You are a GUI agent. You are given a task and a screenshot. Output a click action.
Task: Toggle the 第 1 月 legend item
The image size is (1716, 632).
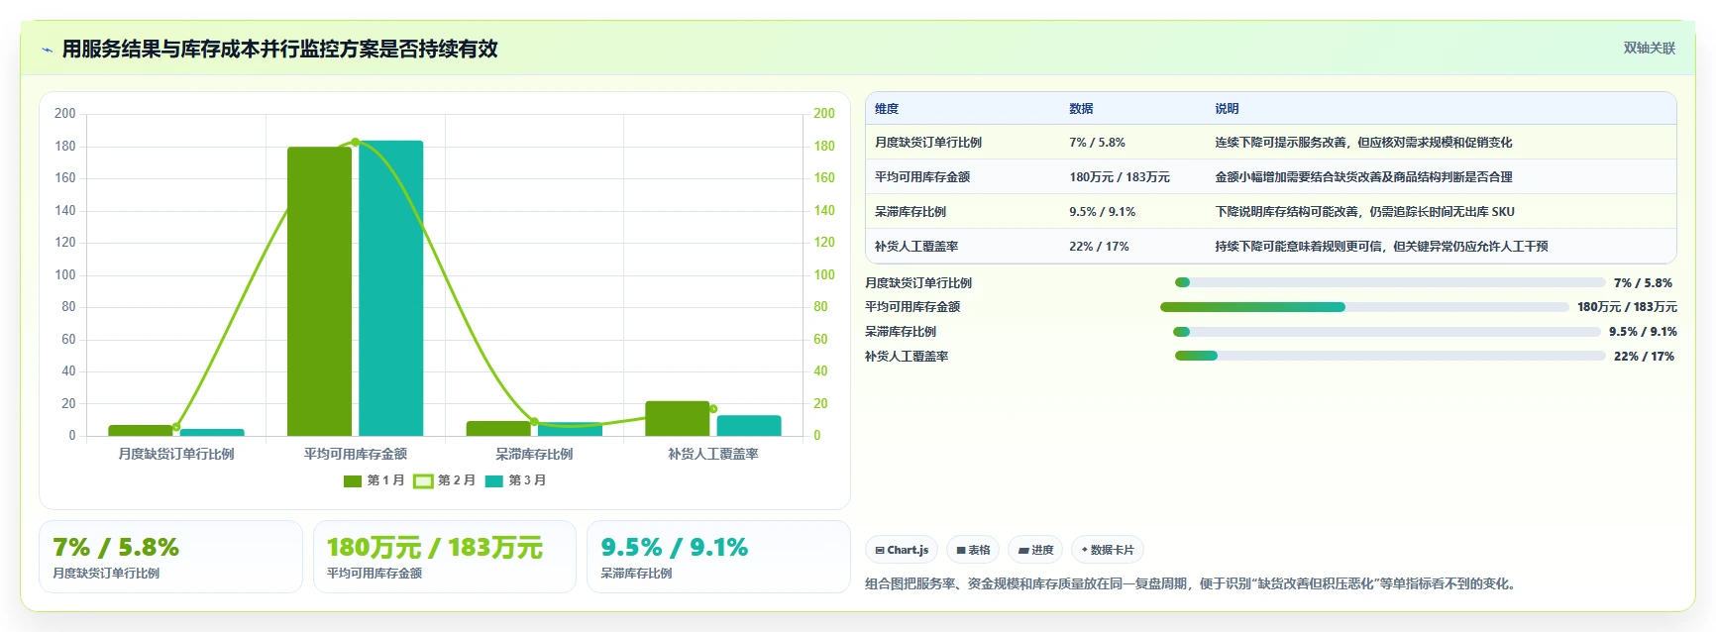374,480
